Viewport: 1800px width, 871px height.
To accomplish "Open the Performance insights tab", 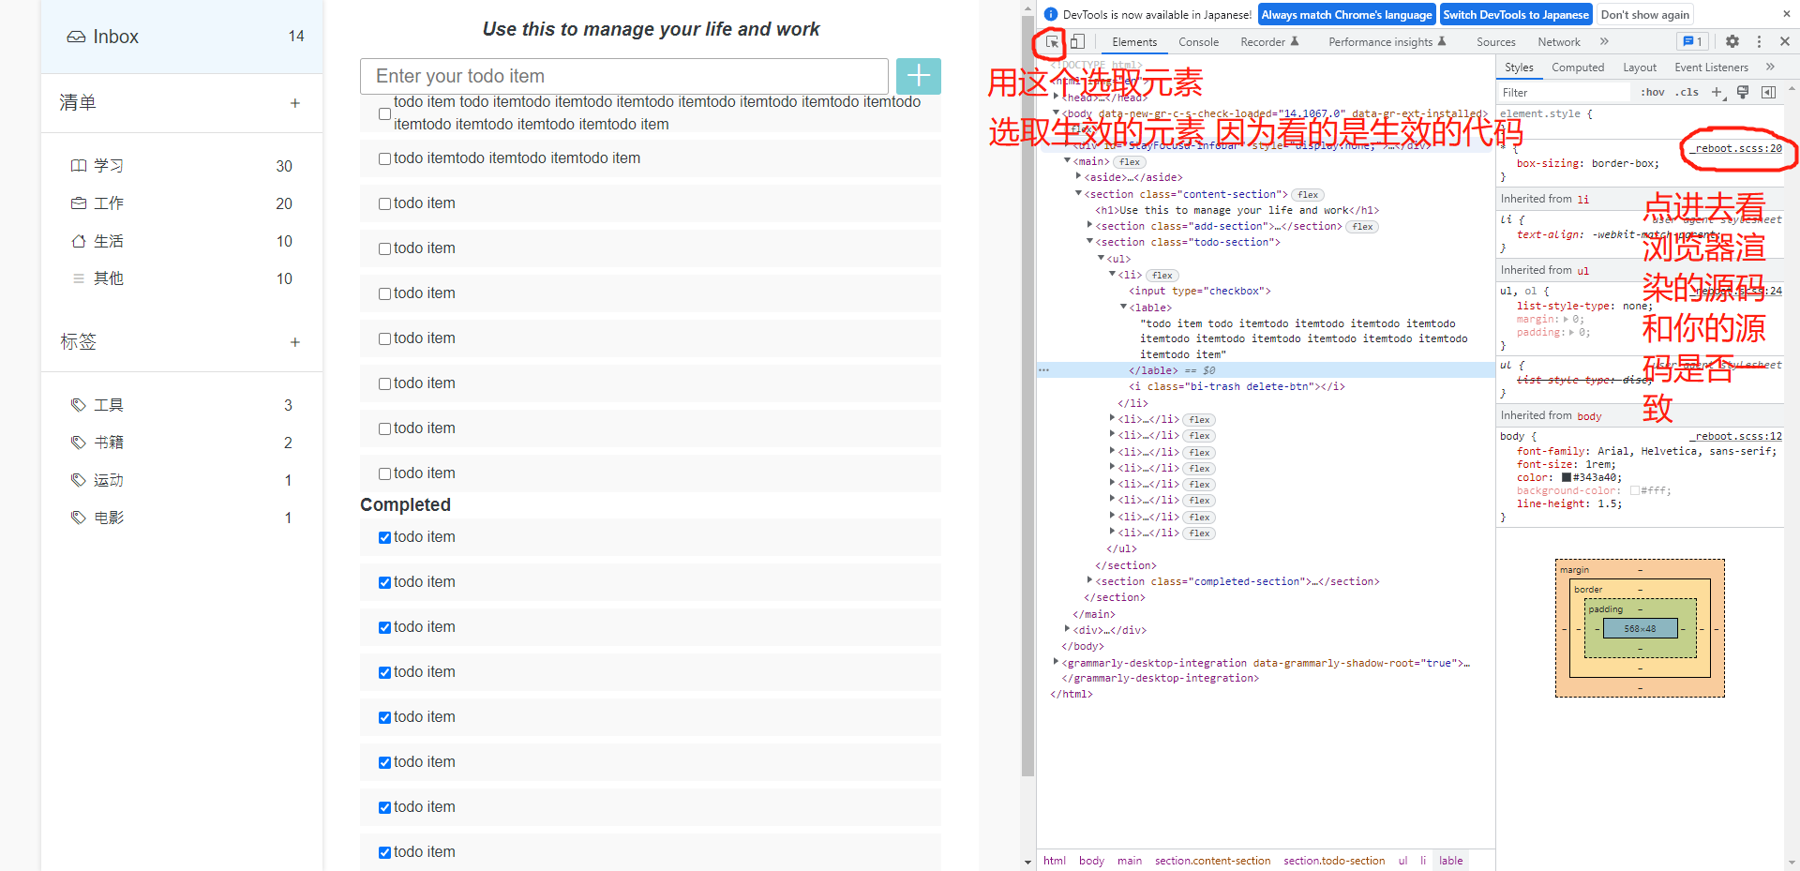I will click(x=1387, y=42).
